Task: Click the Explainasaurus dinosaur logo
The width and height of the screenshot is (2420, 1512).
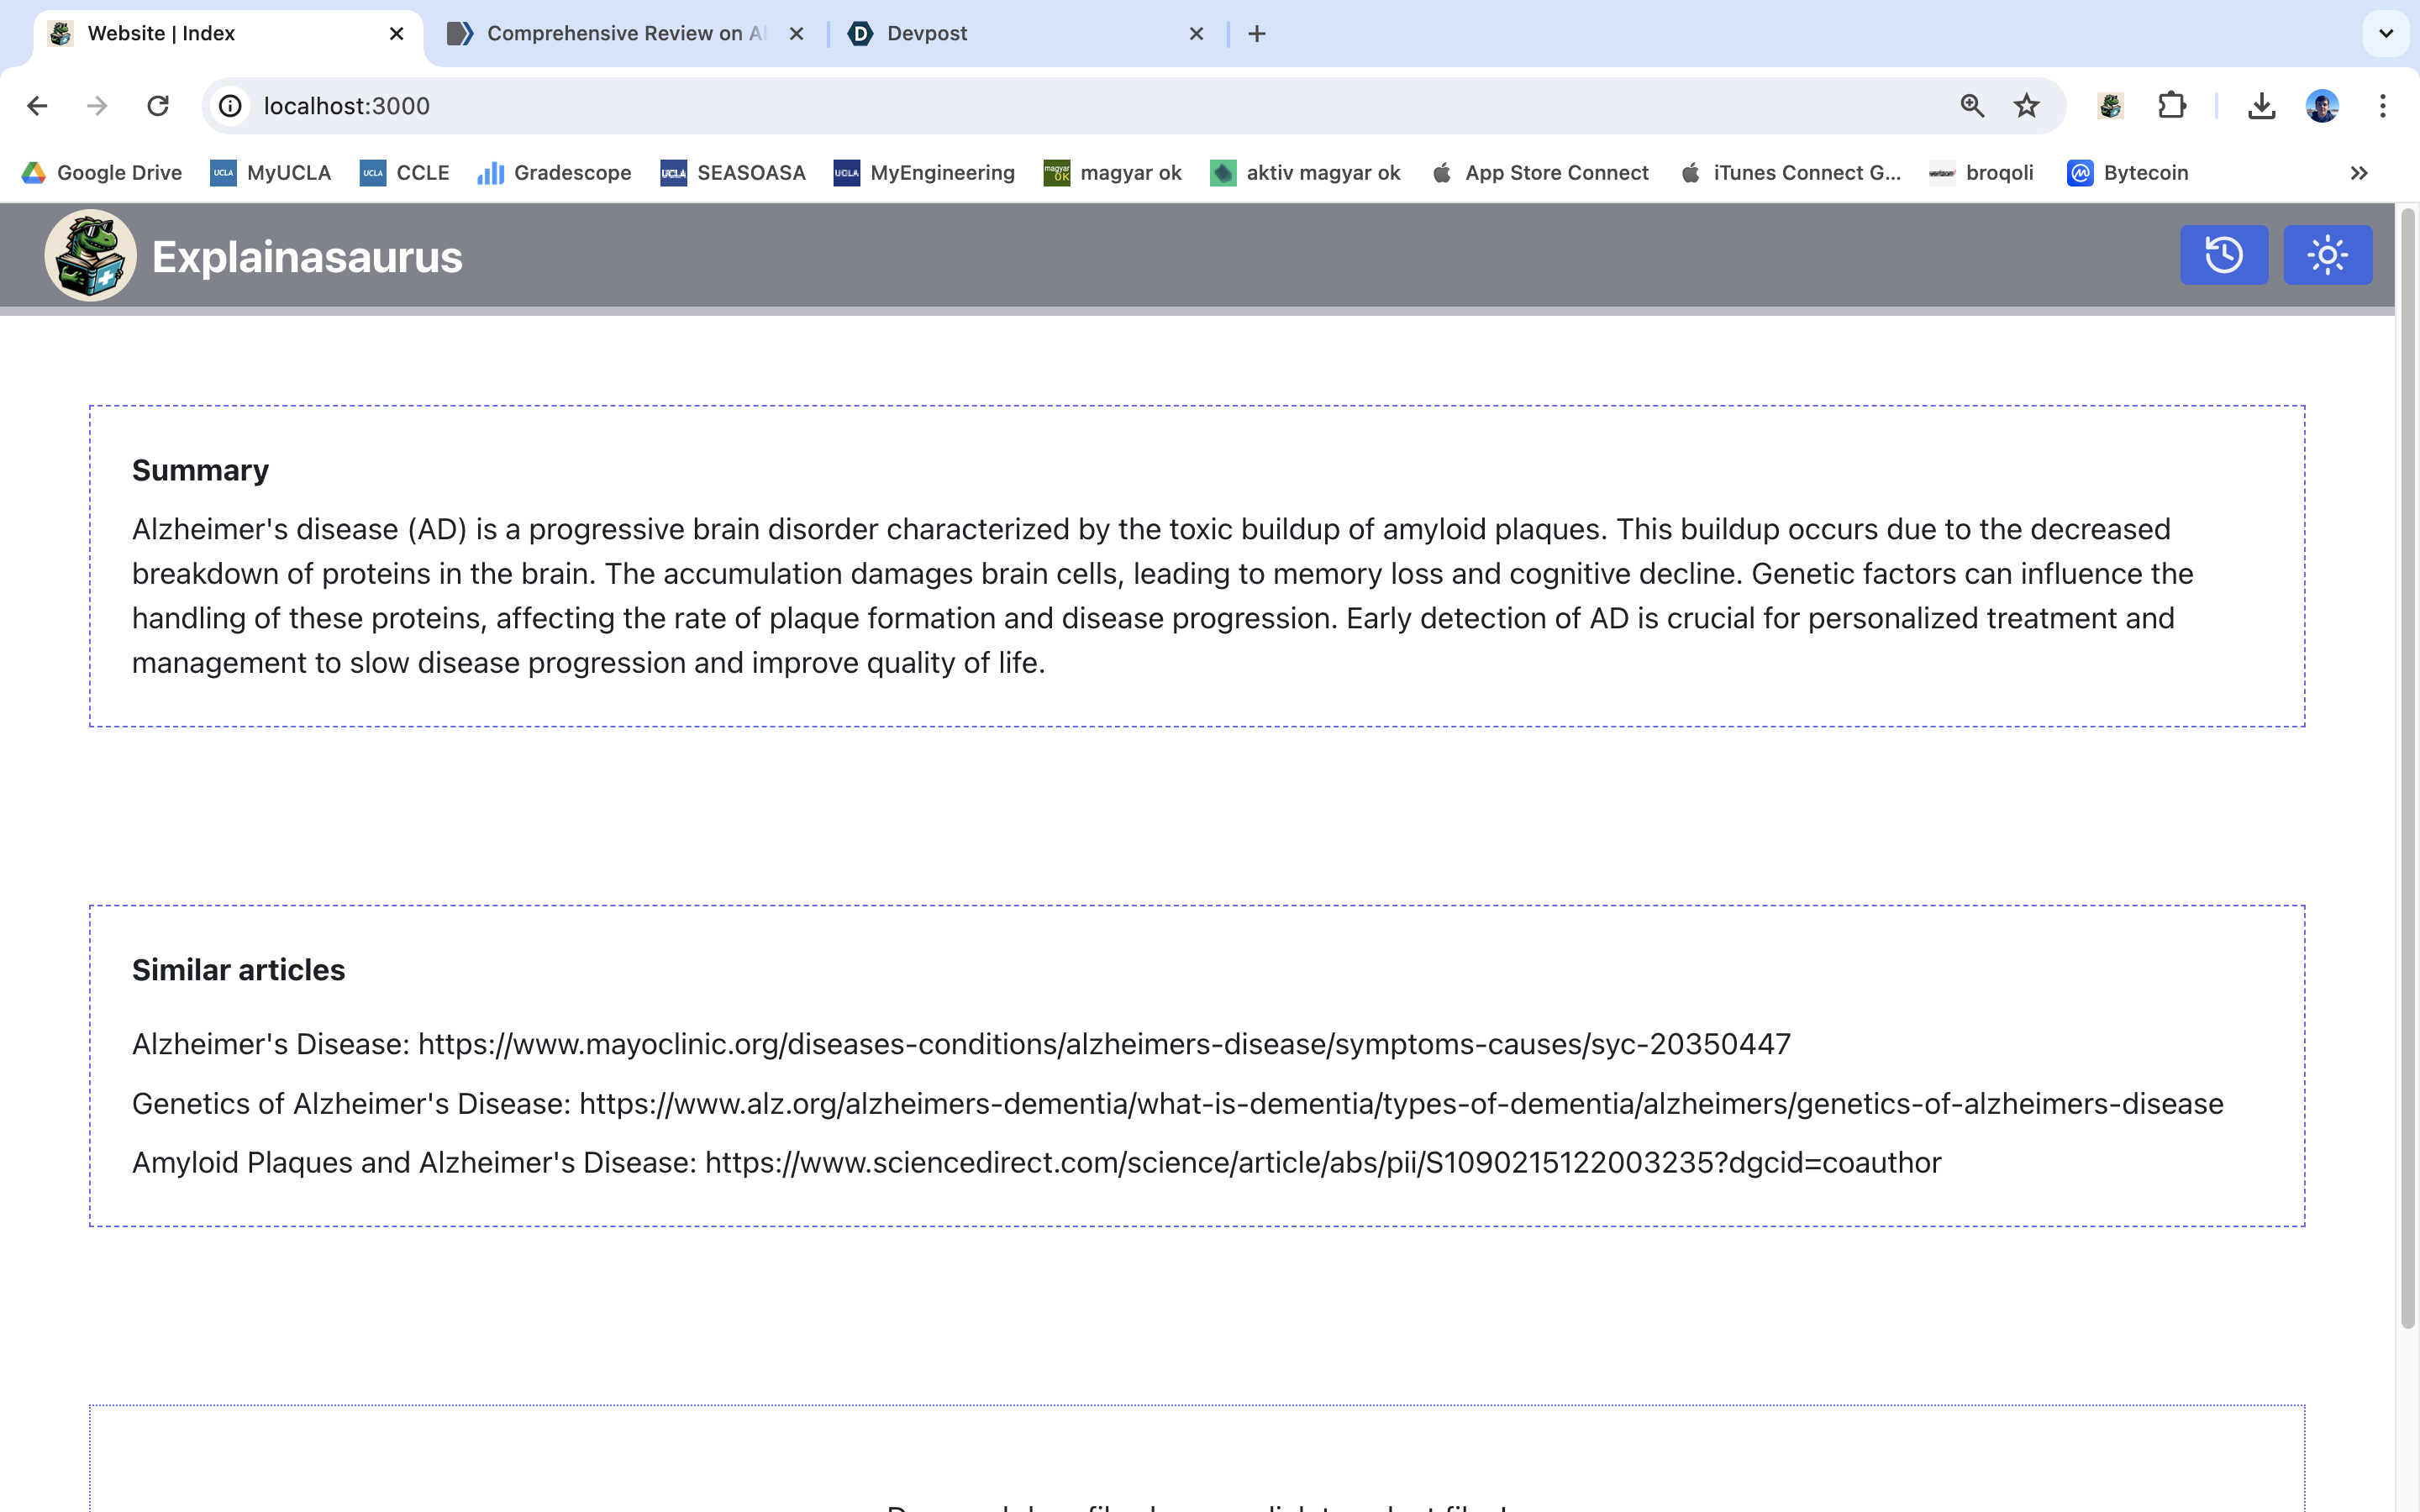Action: tap(90, 255)
